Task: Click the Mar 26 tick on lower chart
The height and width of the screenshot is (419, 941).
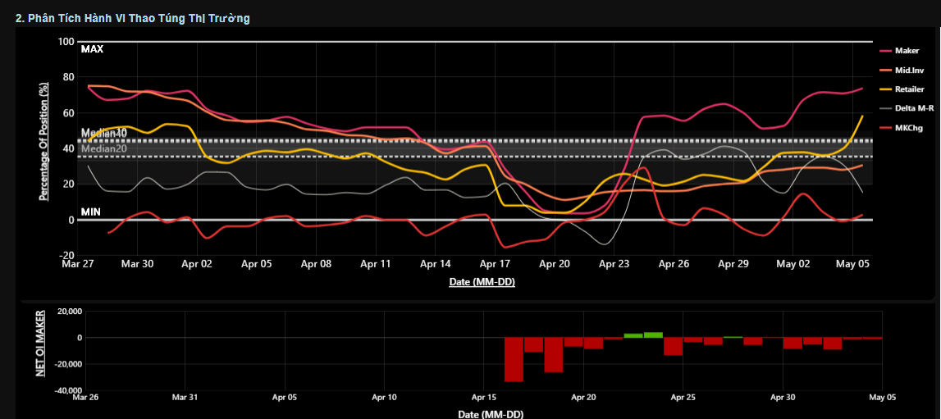Action: point(85,398)
